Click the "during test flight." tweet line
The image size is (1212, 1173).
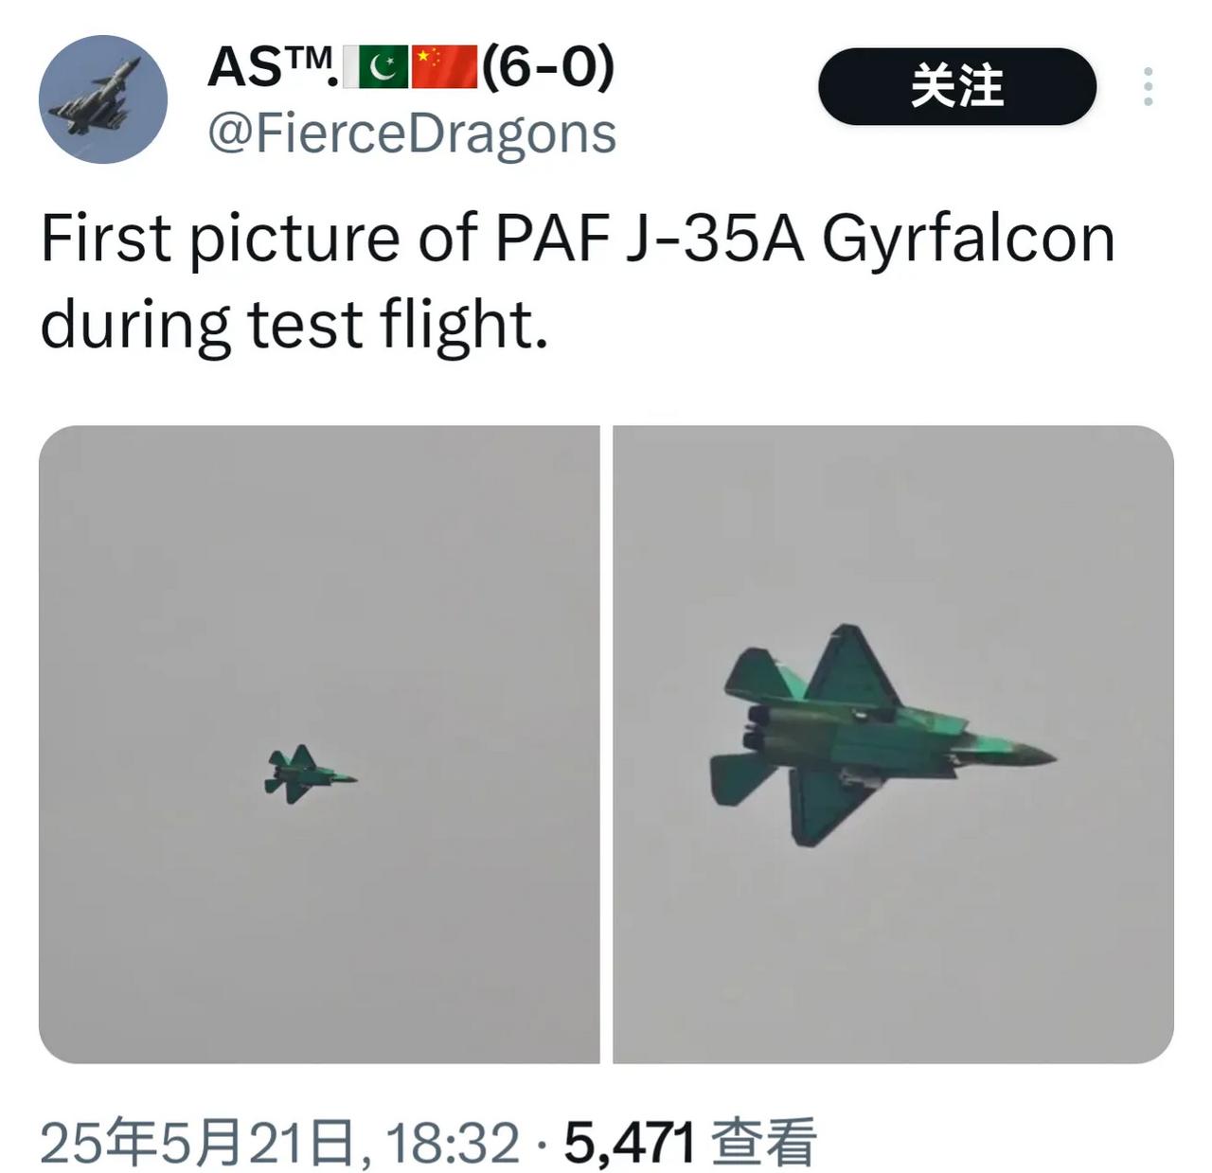coord(294,324)
